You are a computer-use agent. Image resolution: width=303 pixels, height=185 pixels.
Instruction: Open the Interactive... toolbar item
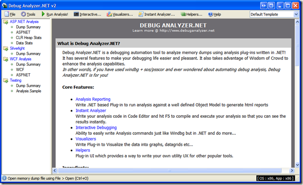coord(87,14)
